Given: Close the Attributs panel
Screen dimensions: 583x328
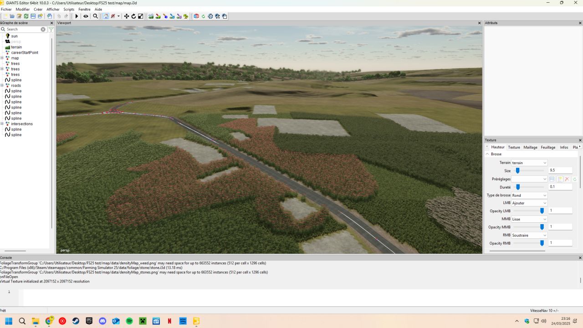Looking at the screenshot, I should click(x=580, y=23).
